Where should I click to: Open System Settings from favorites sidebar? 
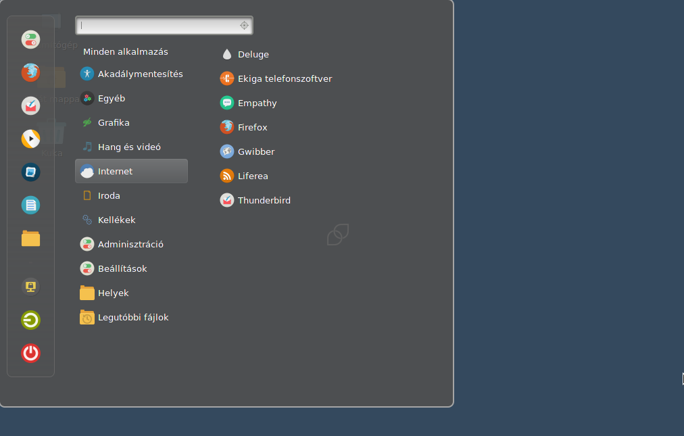tap(30, 40)
